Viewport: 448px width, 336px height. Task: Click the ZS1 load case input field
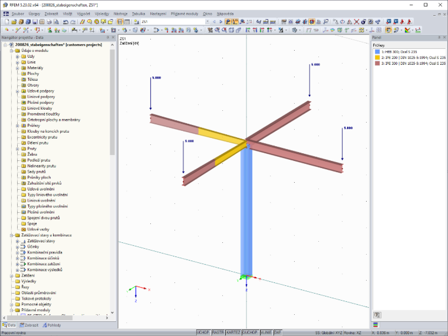(x=173, y=22)
